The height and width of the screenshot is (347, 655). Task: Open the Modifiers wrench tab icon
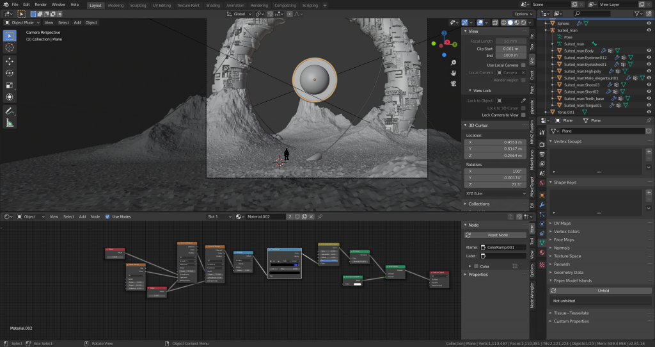542,205
